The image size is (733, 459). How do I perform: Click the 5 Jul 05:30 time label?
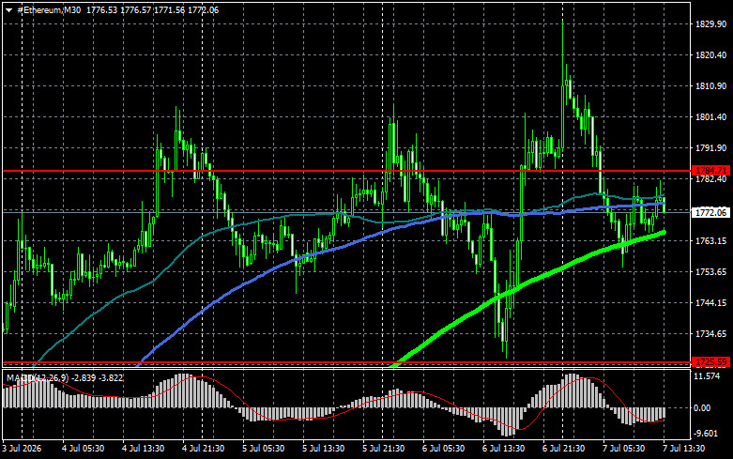pyautogui.click(x=263, y=449)
